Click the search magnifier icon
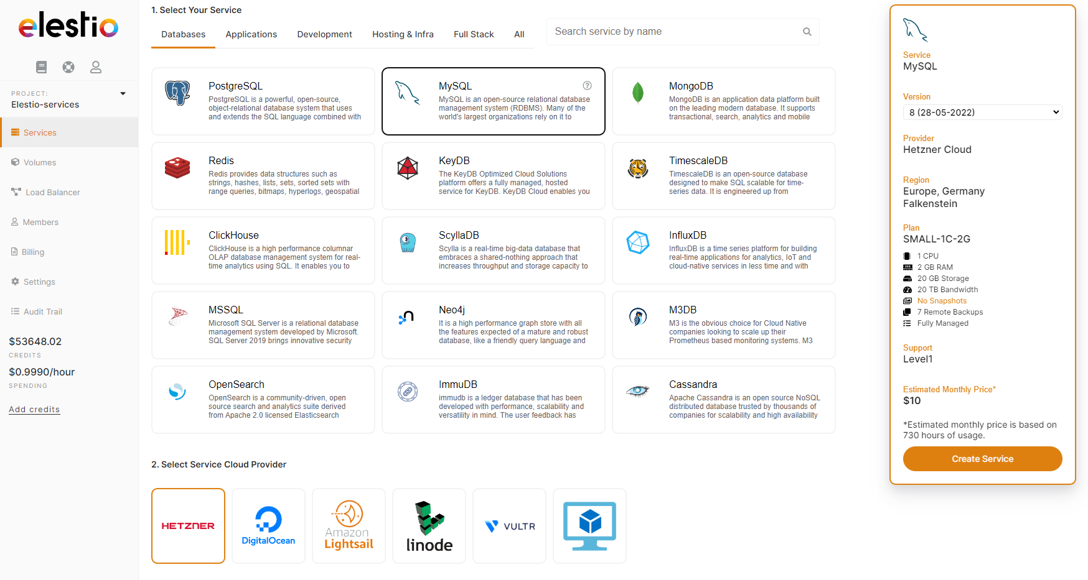This screenshot has width=1088, height=580. (807, 32)
